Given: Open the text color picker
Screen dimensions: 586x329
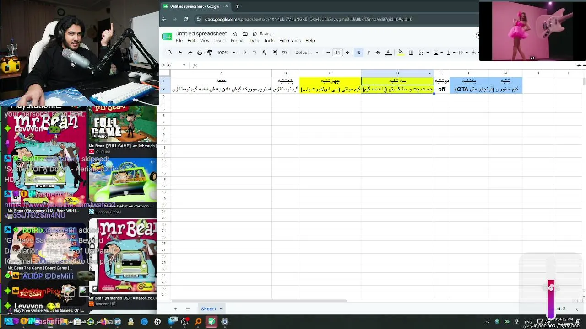Looking at the screenshot, I should coord(388,53).
